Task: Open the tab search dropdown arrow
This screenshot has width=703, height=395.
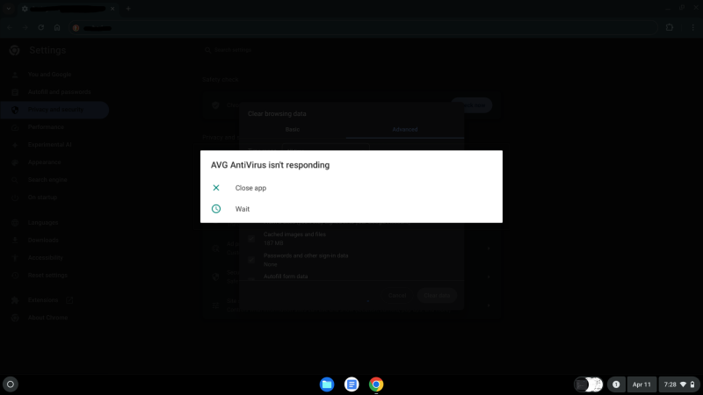Action: [x=9, y=9]
